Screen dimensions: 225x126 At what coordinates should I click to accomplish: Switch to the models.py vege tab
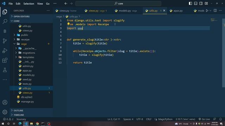coord(128,11)
